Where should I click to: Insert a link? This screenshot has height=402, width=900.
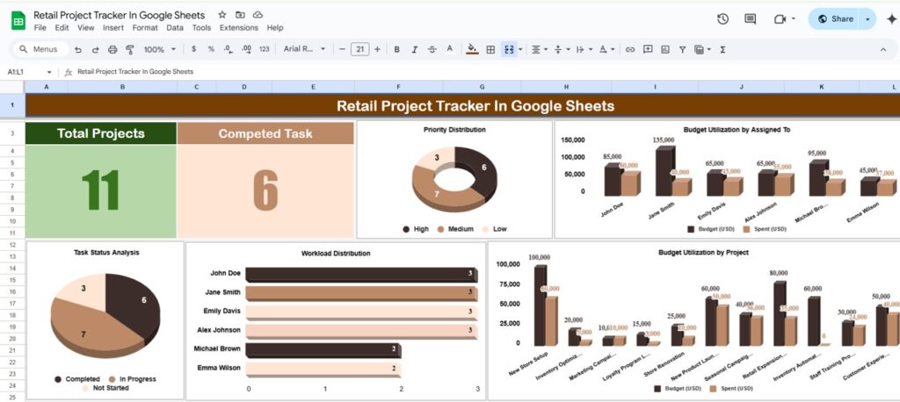pos(630,50)
